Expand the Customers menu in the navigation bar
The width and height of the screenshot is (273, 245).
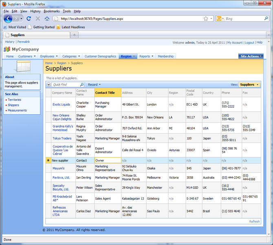pos(27,56)
